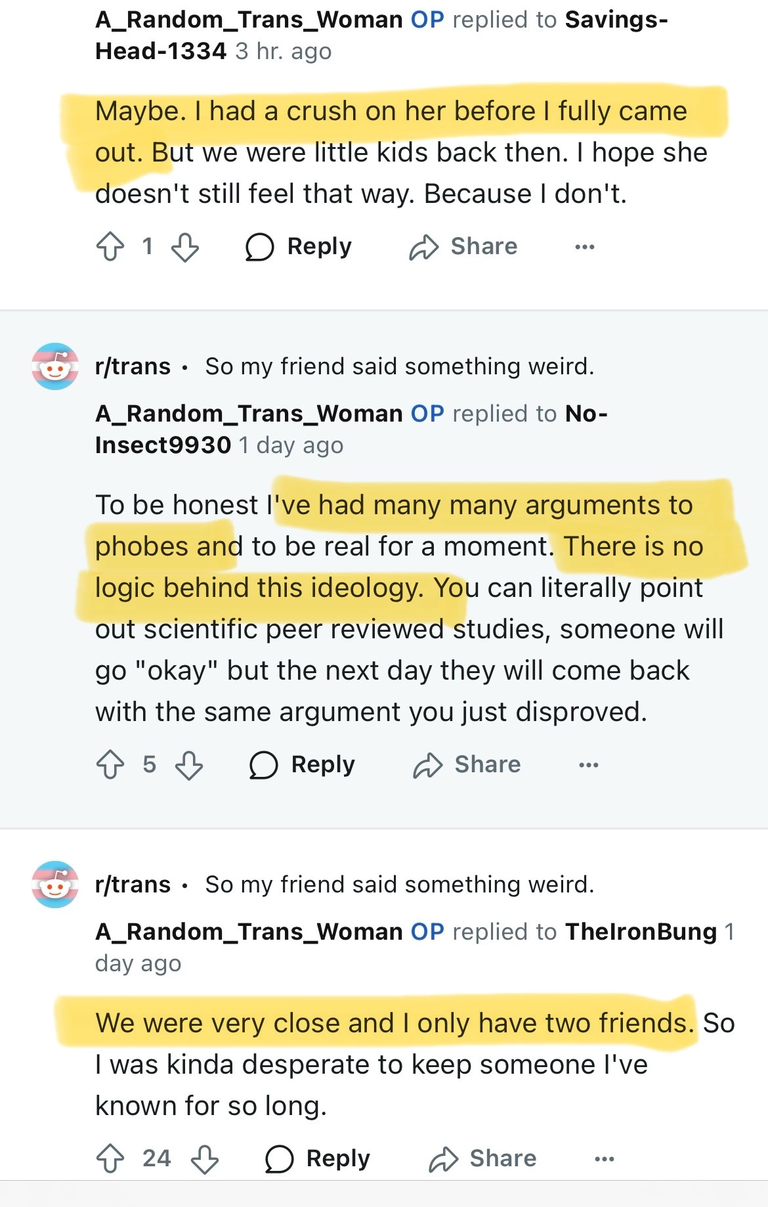Viewport: 768px width, 1207px height.
Task: Reply to the childhood crush comment
Action: coord(299,247)
